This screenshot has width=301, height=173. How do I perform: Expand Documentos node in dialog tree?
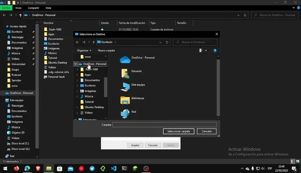pos(77,80)
